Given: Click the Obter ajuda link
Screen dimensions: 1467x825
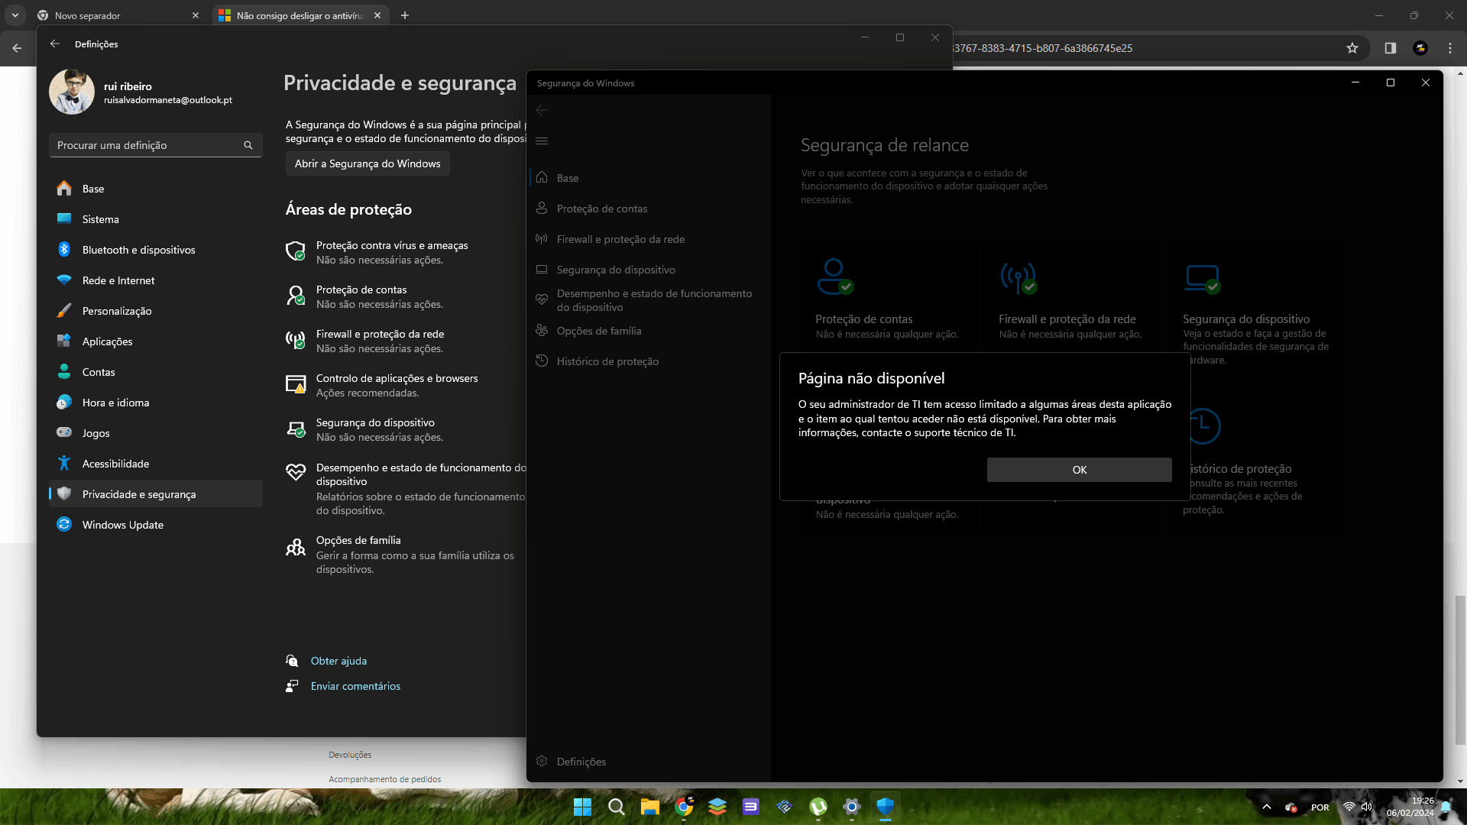Looking at the screenshot, I should click(338, 661).
